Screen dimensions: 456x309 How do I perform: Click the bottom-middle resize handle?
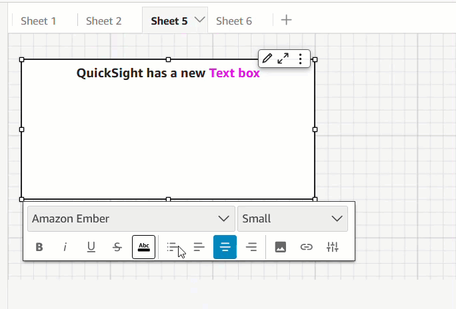click(x=169, y=199)
